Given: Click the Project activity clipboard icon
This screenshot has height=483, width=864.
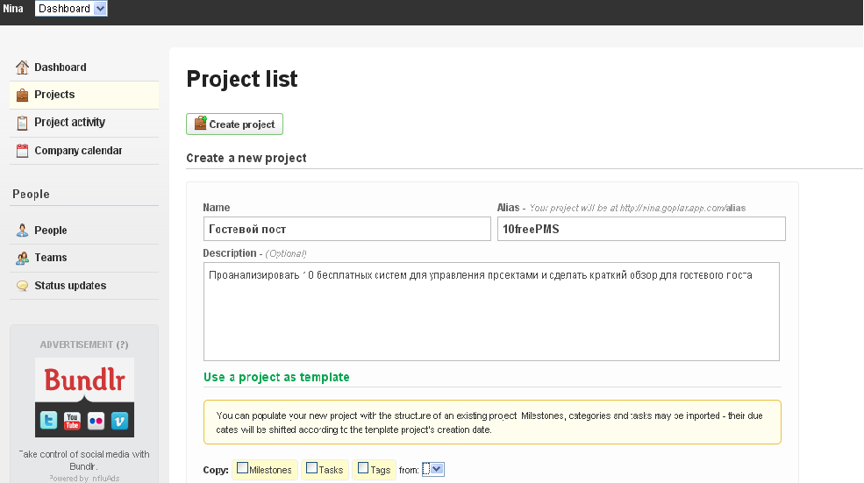Looking at the screenshot, I should (22, 123).
